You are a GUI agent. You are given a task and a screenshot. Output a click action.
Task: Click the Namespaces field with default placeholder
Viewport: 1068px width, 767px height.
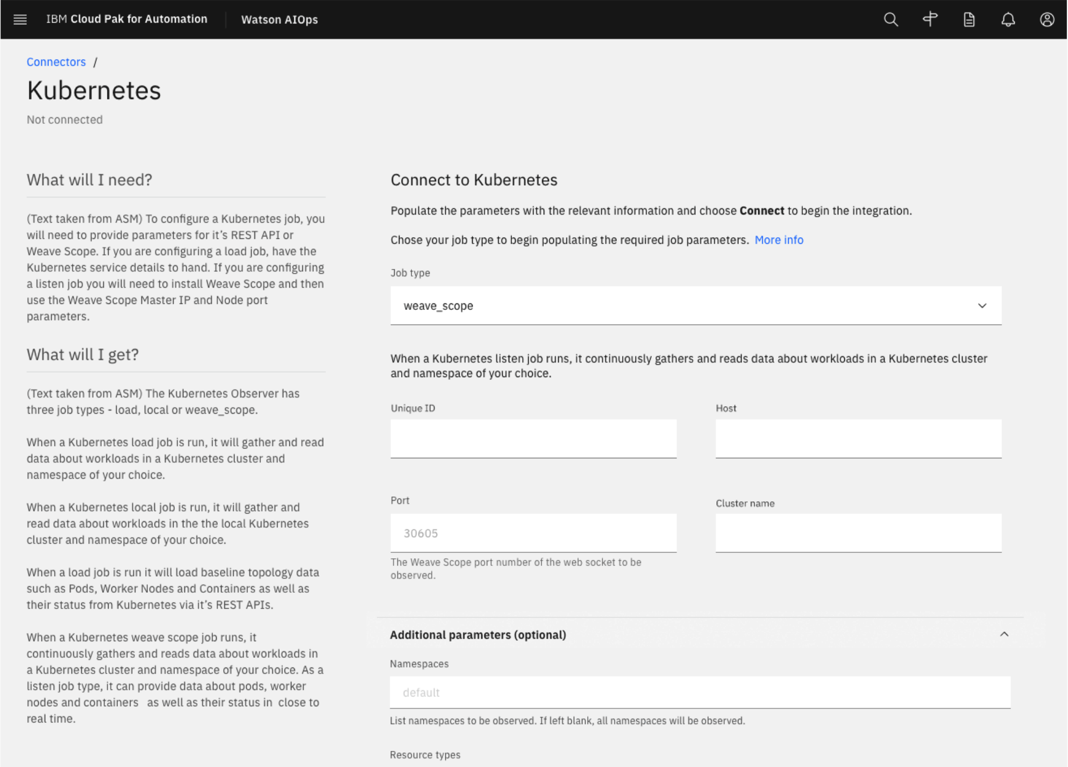(x=700, y=692)
